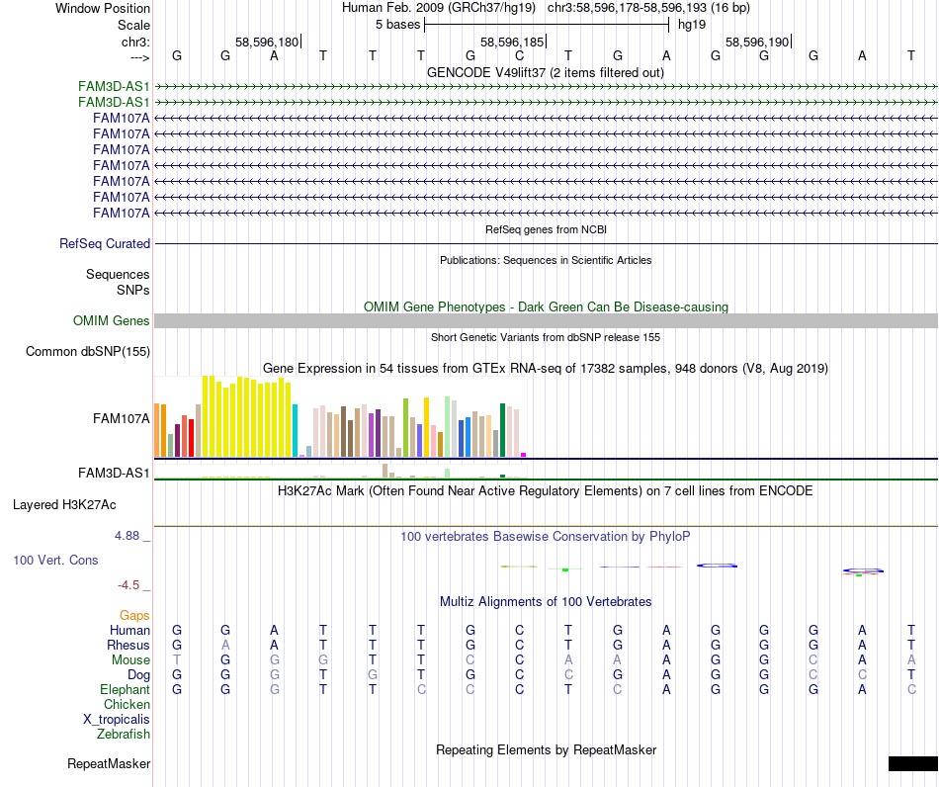Click the RefSeq Curated intron line item
Viewport: 939px width, 787px height.
pyautogui.click(x=546, y=244)
